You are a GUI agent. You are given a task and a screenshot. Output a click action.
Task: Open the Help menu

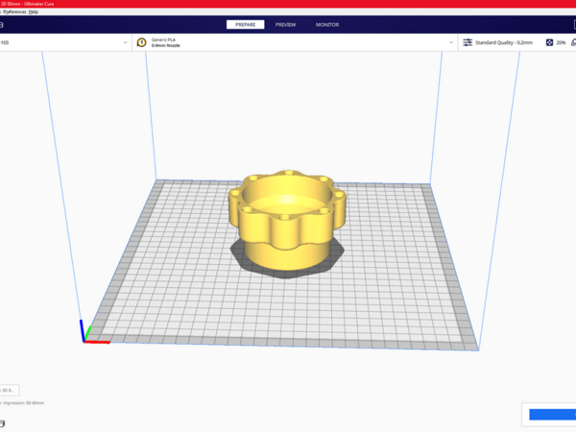coord(33,12)
